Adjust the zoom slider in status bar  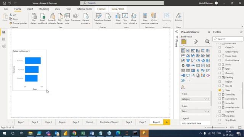point(213,127)
